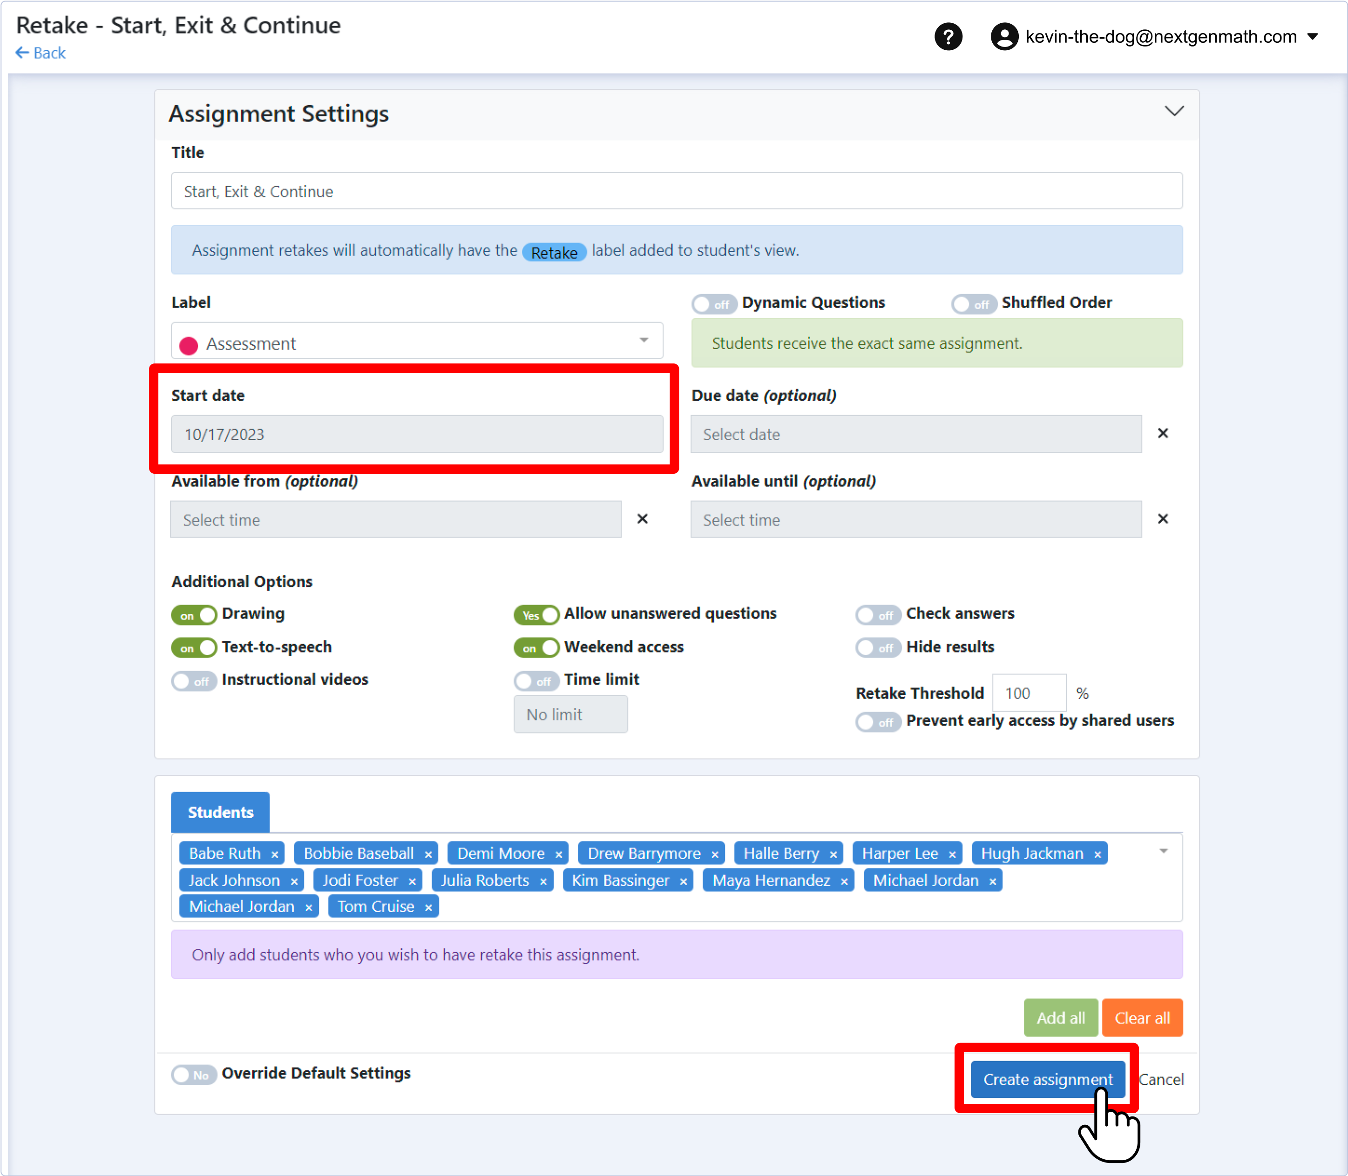This screenshot has width=1348, height=1176.
Task: Click Cancel next to Create assignment
Action: (1161, 1080)
